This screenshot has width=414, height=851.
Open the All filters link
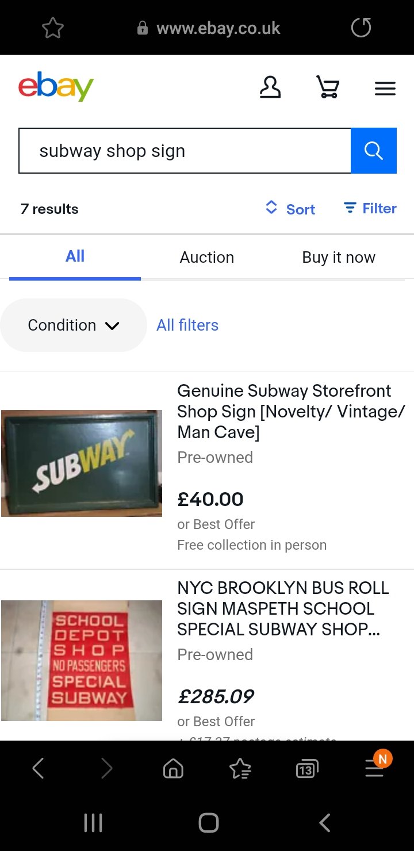tap(187, 325)
